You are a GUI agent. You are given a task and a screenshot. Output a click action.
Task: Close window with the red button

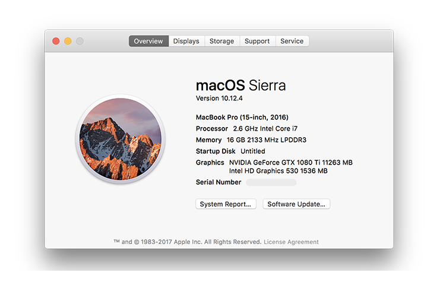pos(56,41)
